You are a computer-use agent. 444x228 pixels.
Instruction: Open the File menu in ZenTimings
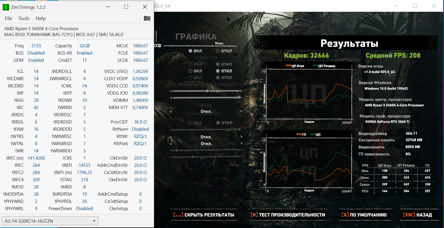[x=8, y=18]
